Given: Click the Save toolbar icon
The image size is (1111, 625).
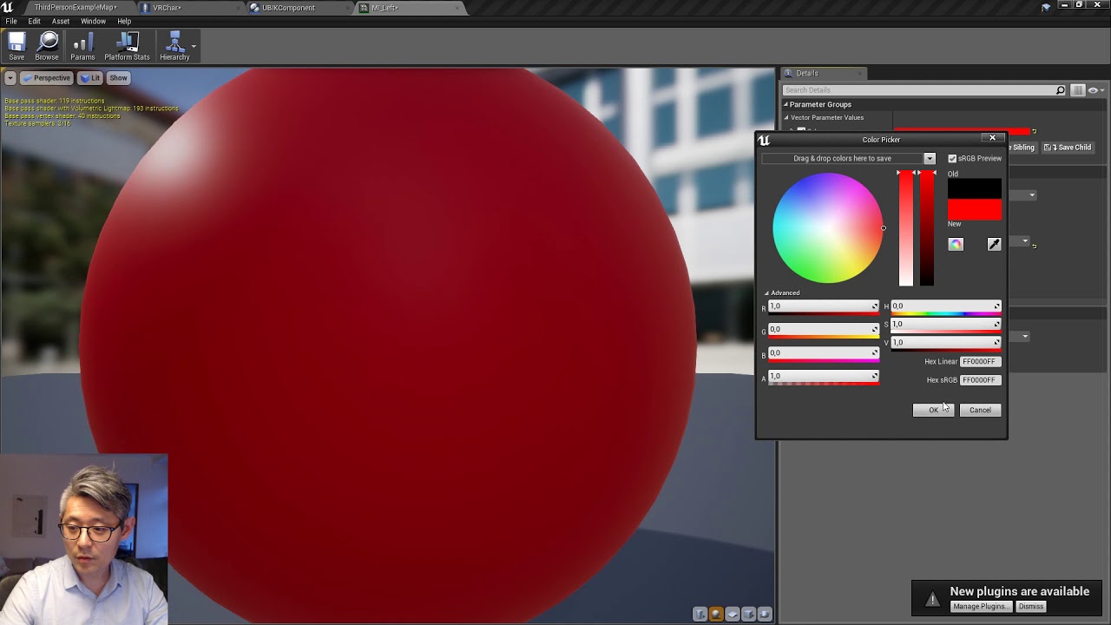Looking at the screenshot, I should [16, 46].
